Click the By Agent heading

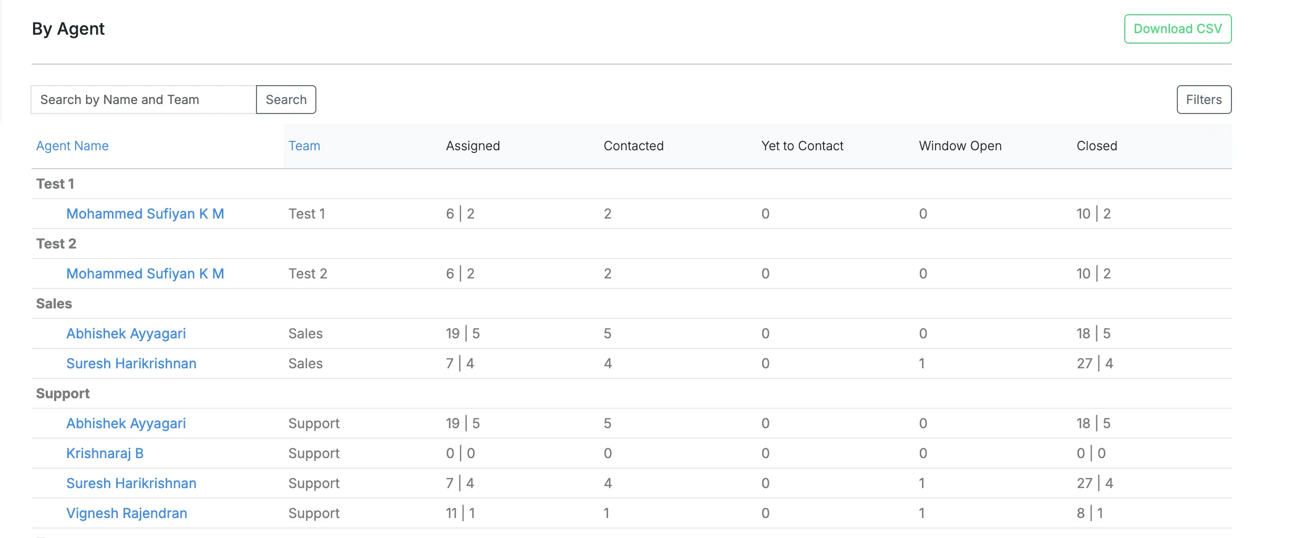point(68,28)
